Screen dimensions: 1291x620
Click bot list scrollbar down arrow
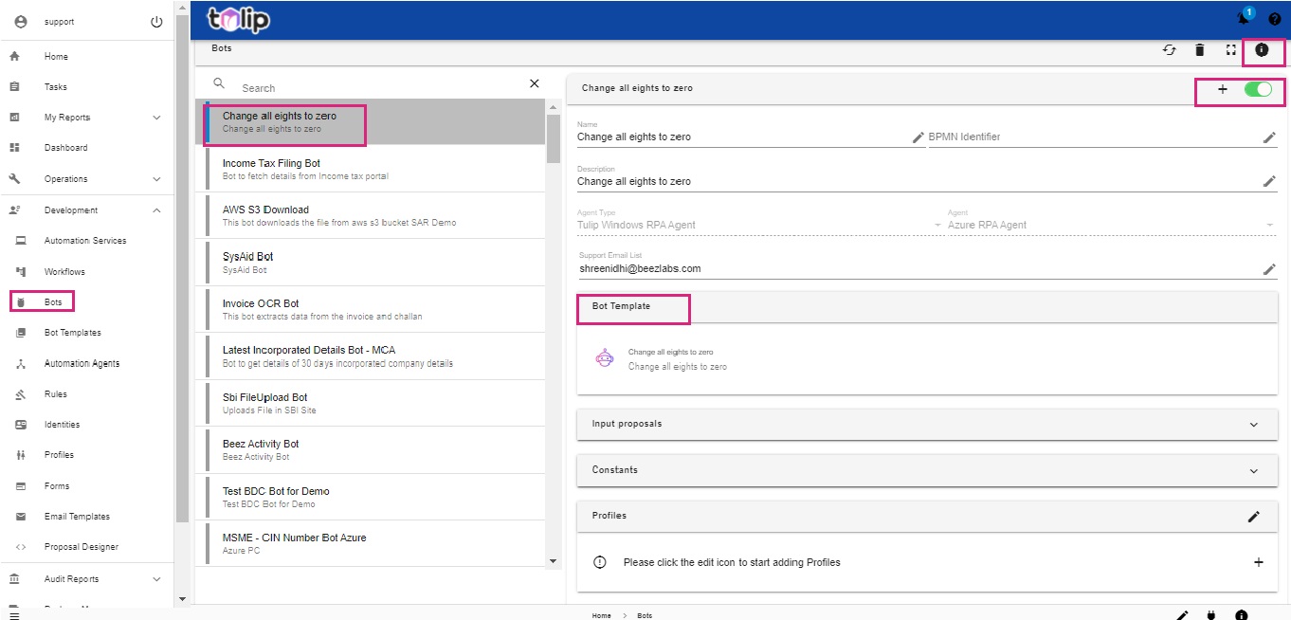point(554,561)
